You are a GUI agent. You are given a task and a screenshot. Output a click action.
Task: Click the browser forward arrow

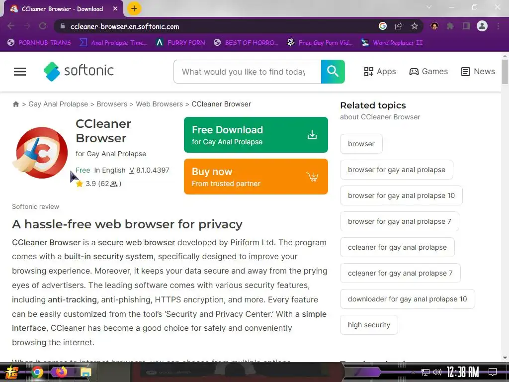pyautogui.click(x=27, y=26)
